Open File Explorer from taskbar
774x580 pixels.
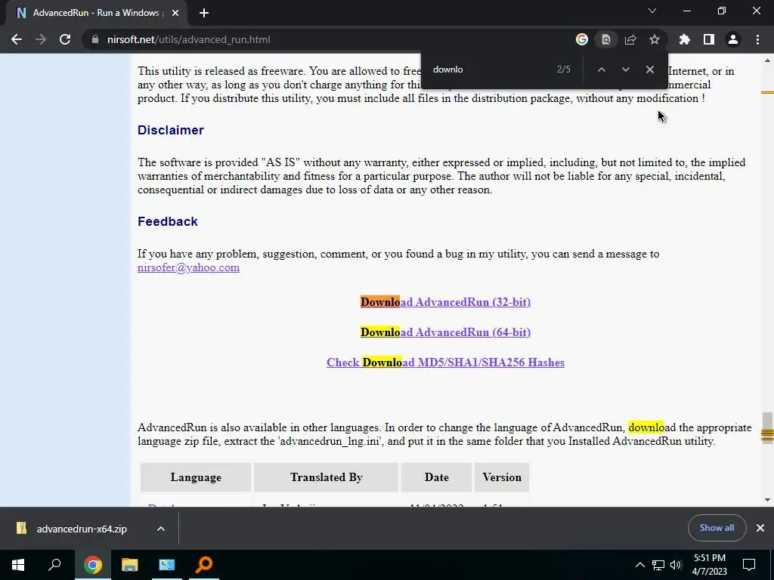(x=130, y=565)
